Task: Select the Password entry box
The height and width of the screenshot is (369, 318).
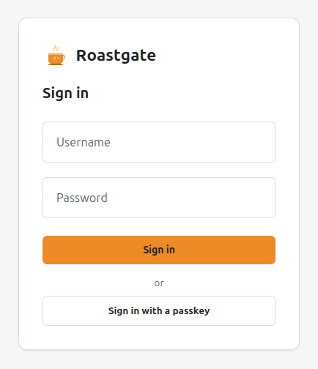Action: tap(159, 198)
